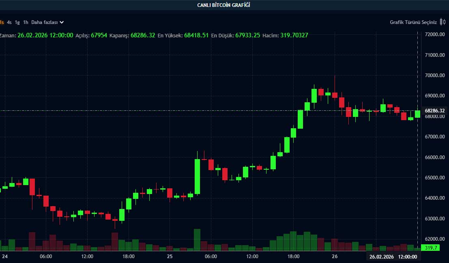449x263 pixels.
Task: Click the Açılış price value 67954
Action: coord(99,35)
